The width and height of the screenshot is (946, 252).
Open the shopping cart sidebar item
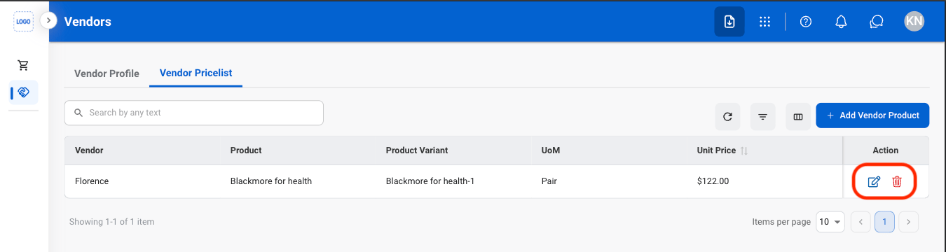(x=24, y=65)
